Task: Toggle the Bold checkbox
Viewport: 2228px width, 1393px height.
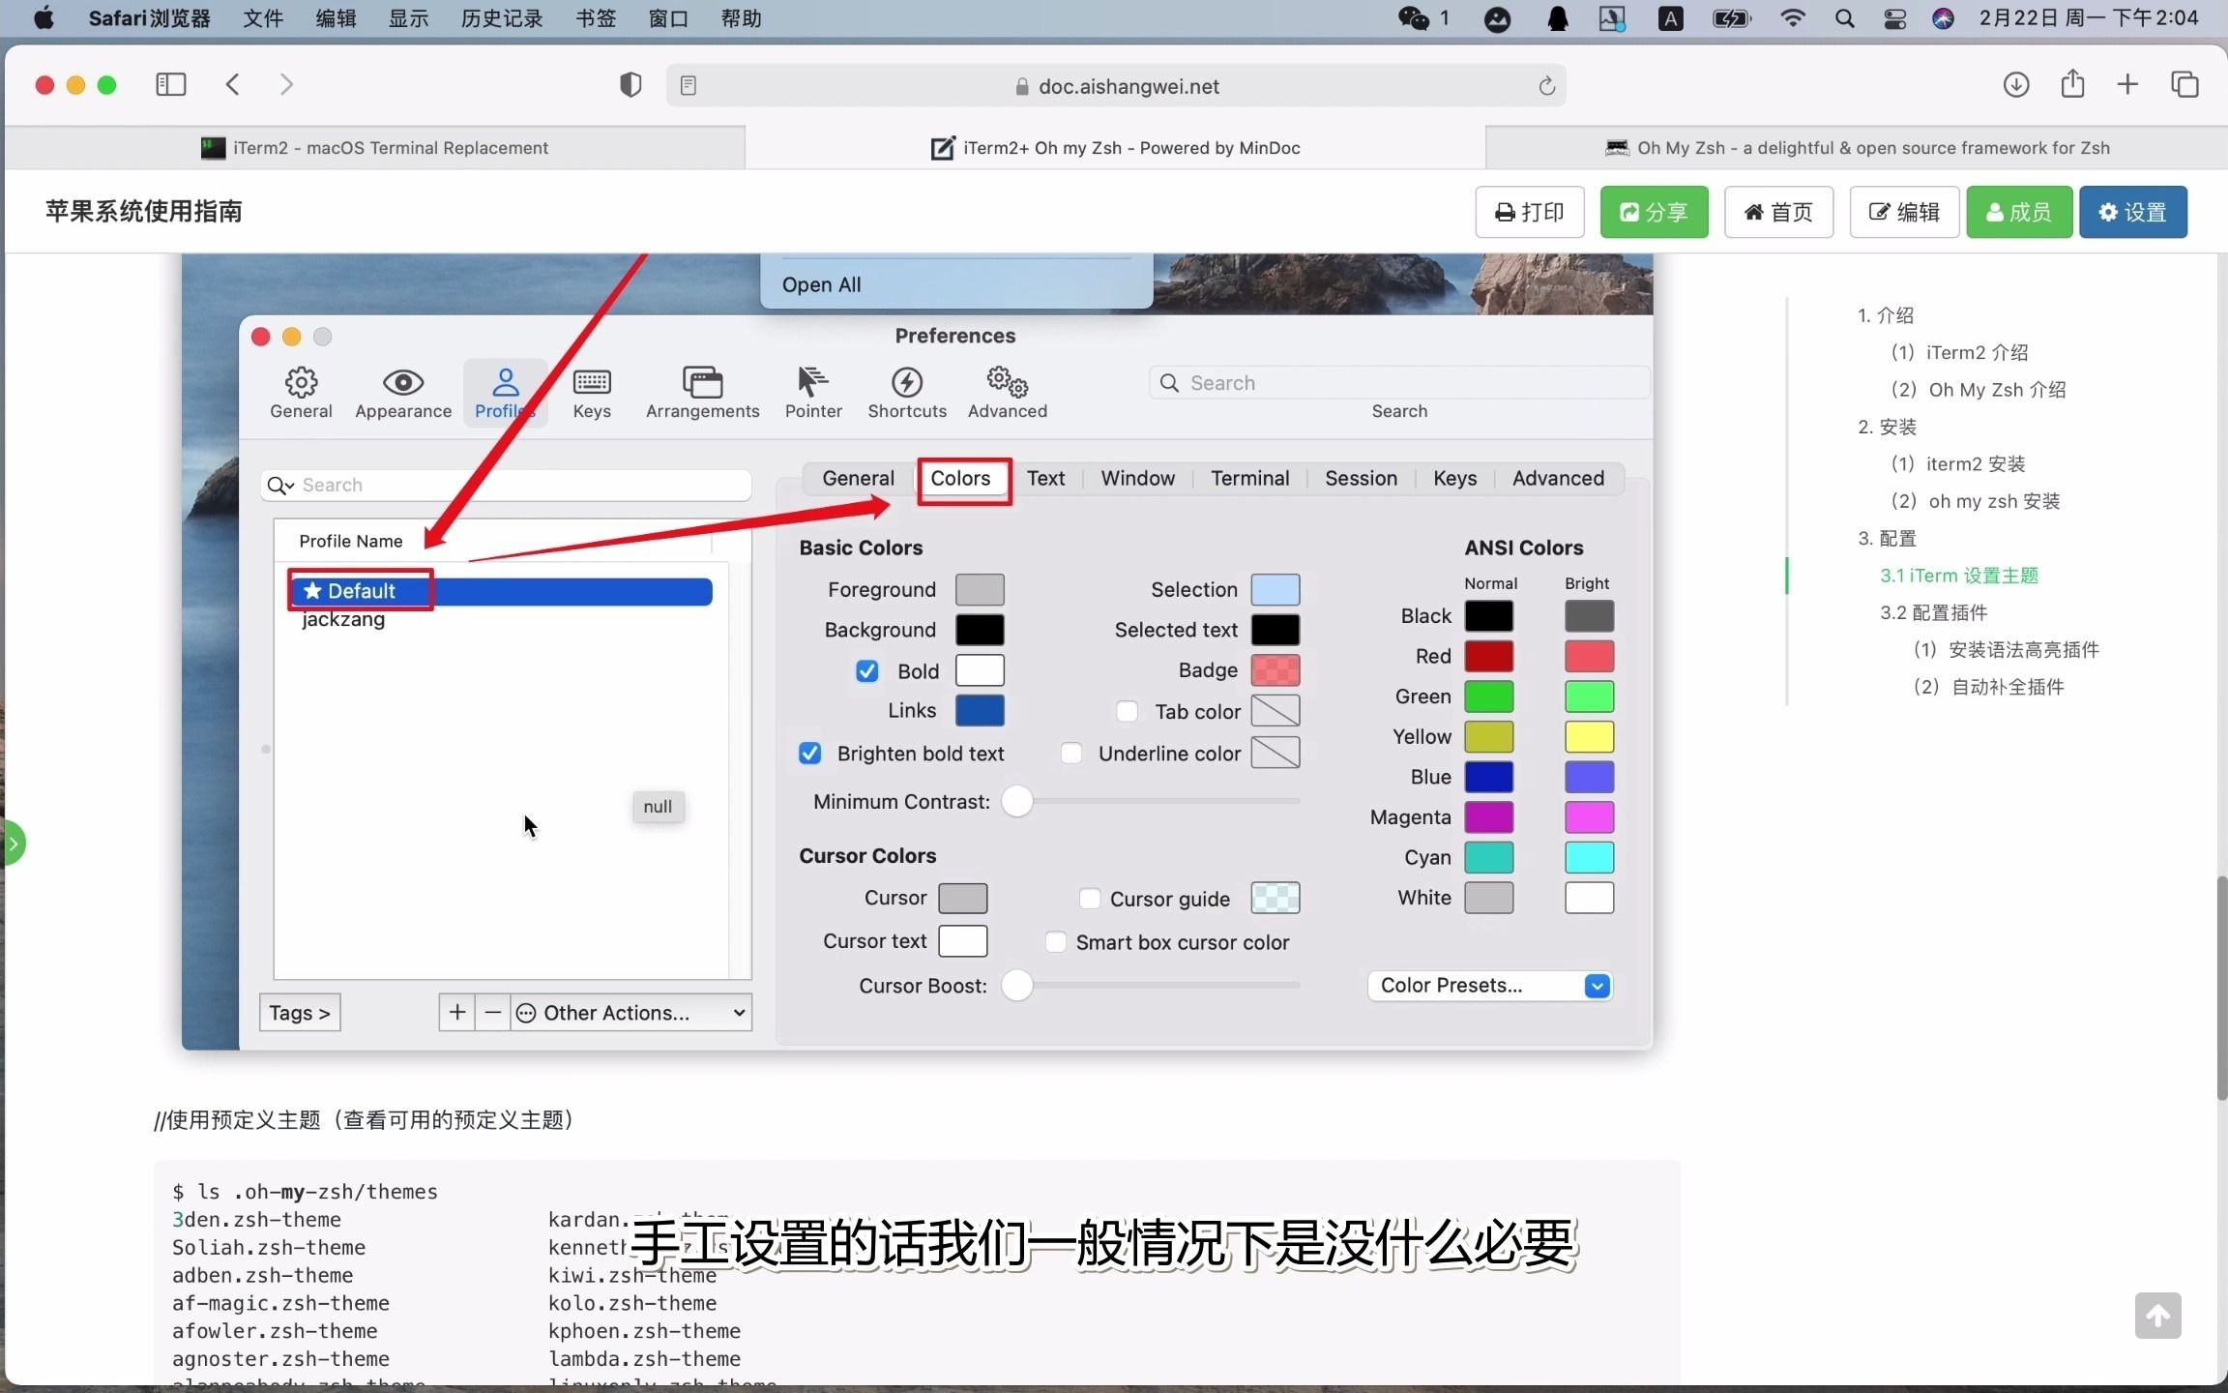Action: point(867,671)
